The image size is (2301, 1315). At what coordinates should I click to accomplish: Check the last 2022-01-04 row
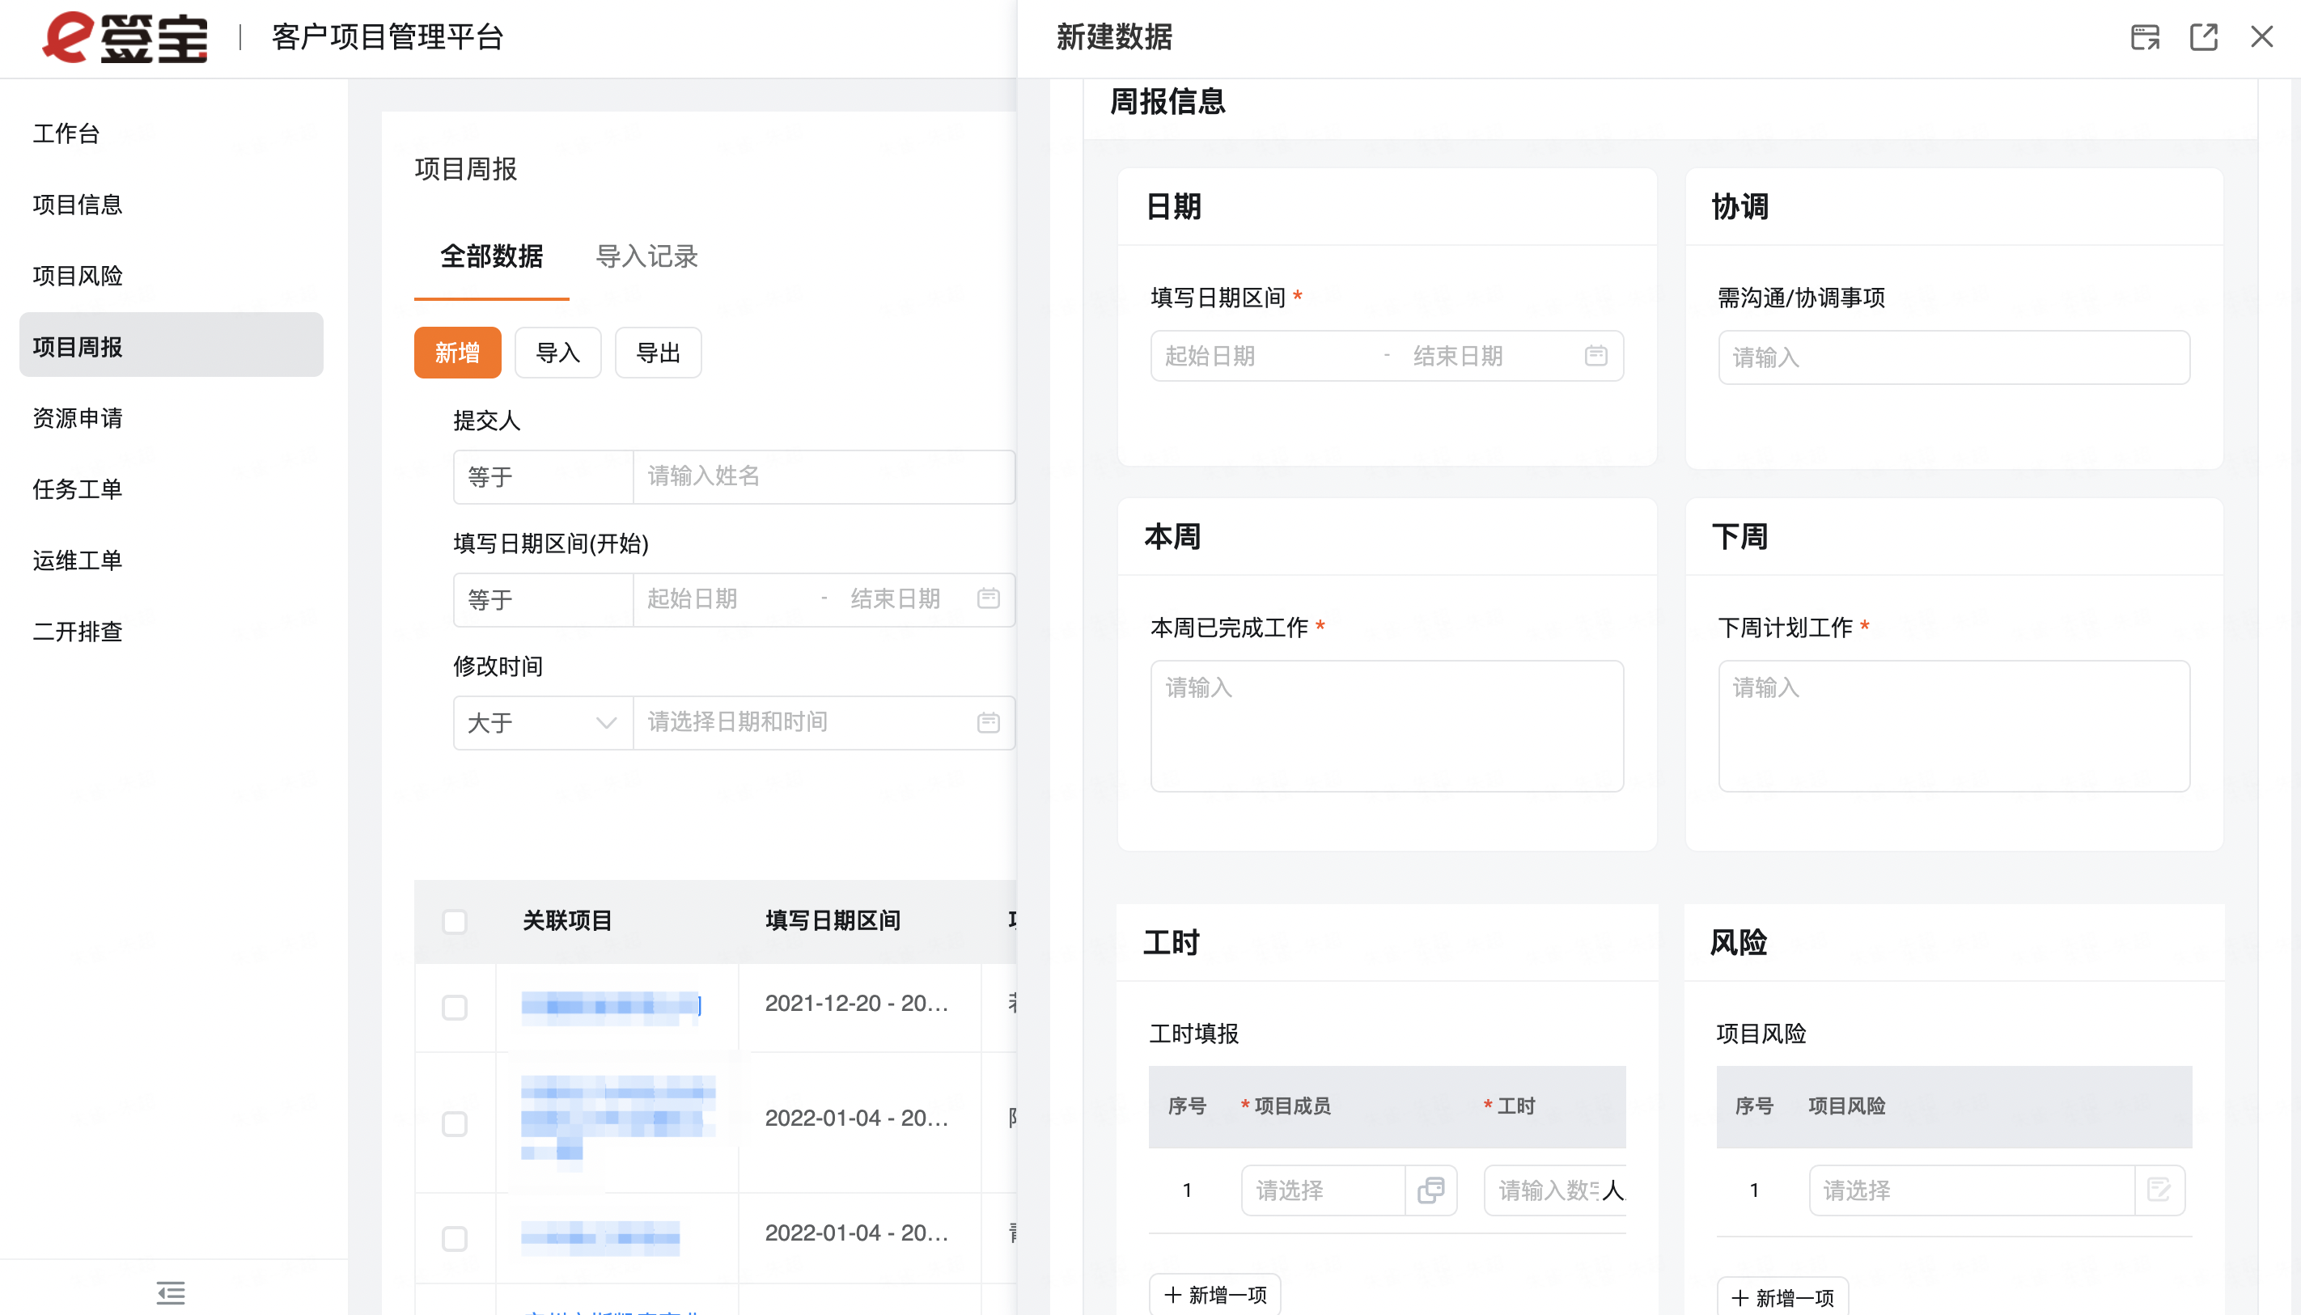tap(455, 1238)
